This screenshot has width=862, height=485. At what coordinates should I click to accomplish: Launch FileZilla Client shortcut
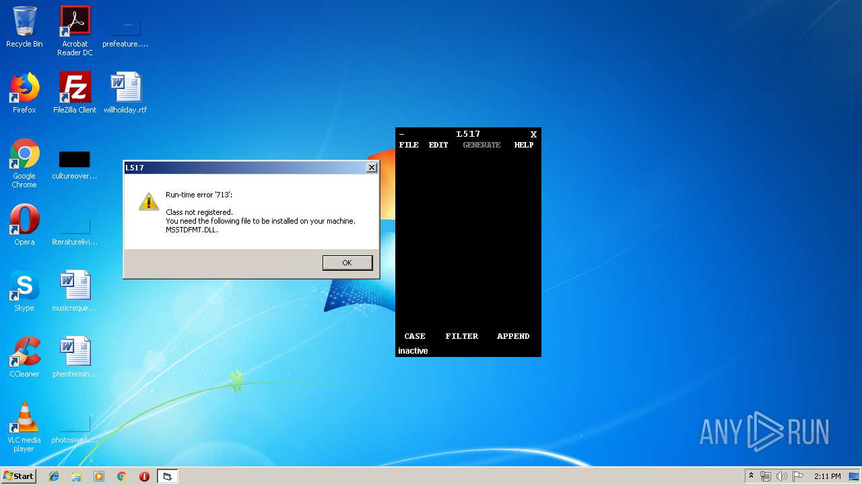75,93
